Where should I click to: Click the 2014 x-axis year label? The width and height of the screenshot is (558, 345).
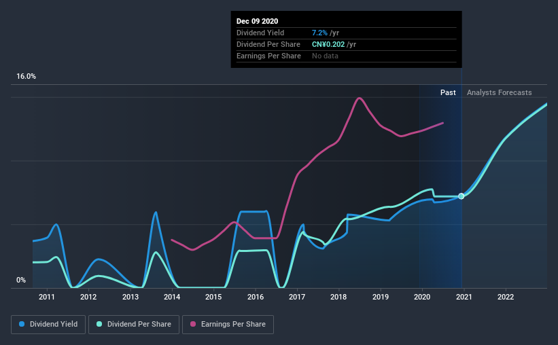click(x=172, y=297)
